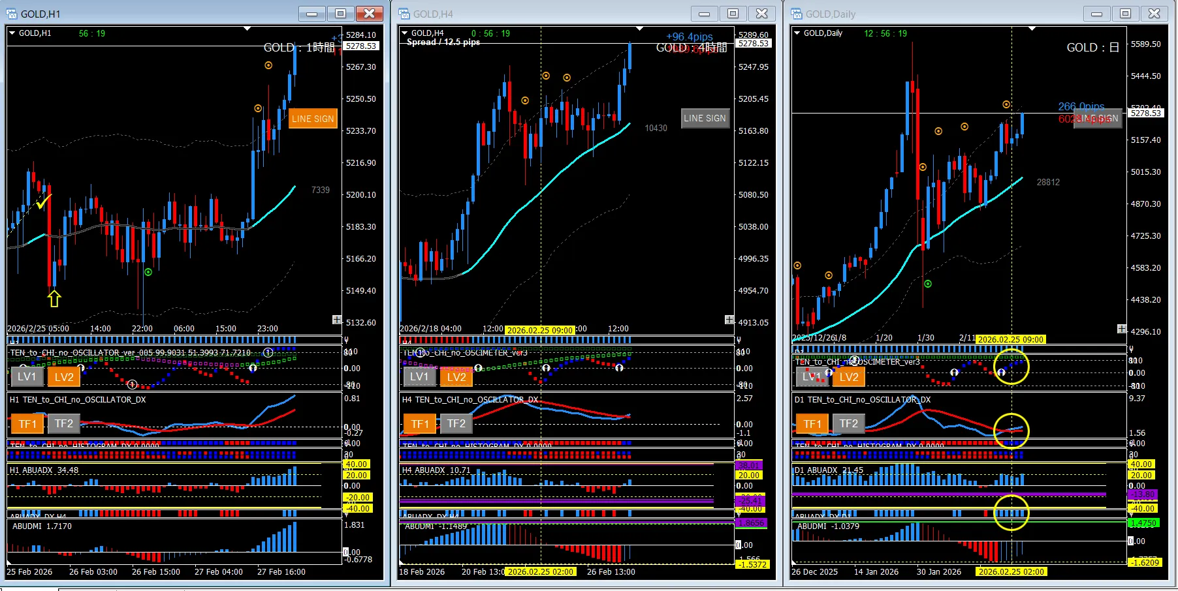Viewport: 1178px width, 591px height.
Task: Click the plus box icon in GOLD,H1 chart
Action: click(x=337, y=320)
